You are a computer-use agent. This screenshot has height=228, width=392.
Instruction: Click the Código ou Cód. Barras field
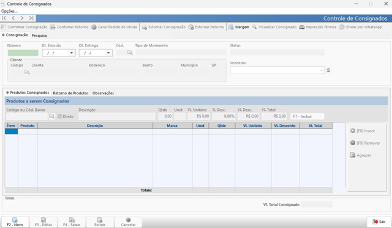[27, 116]
